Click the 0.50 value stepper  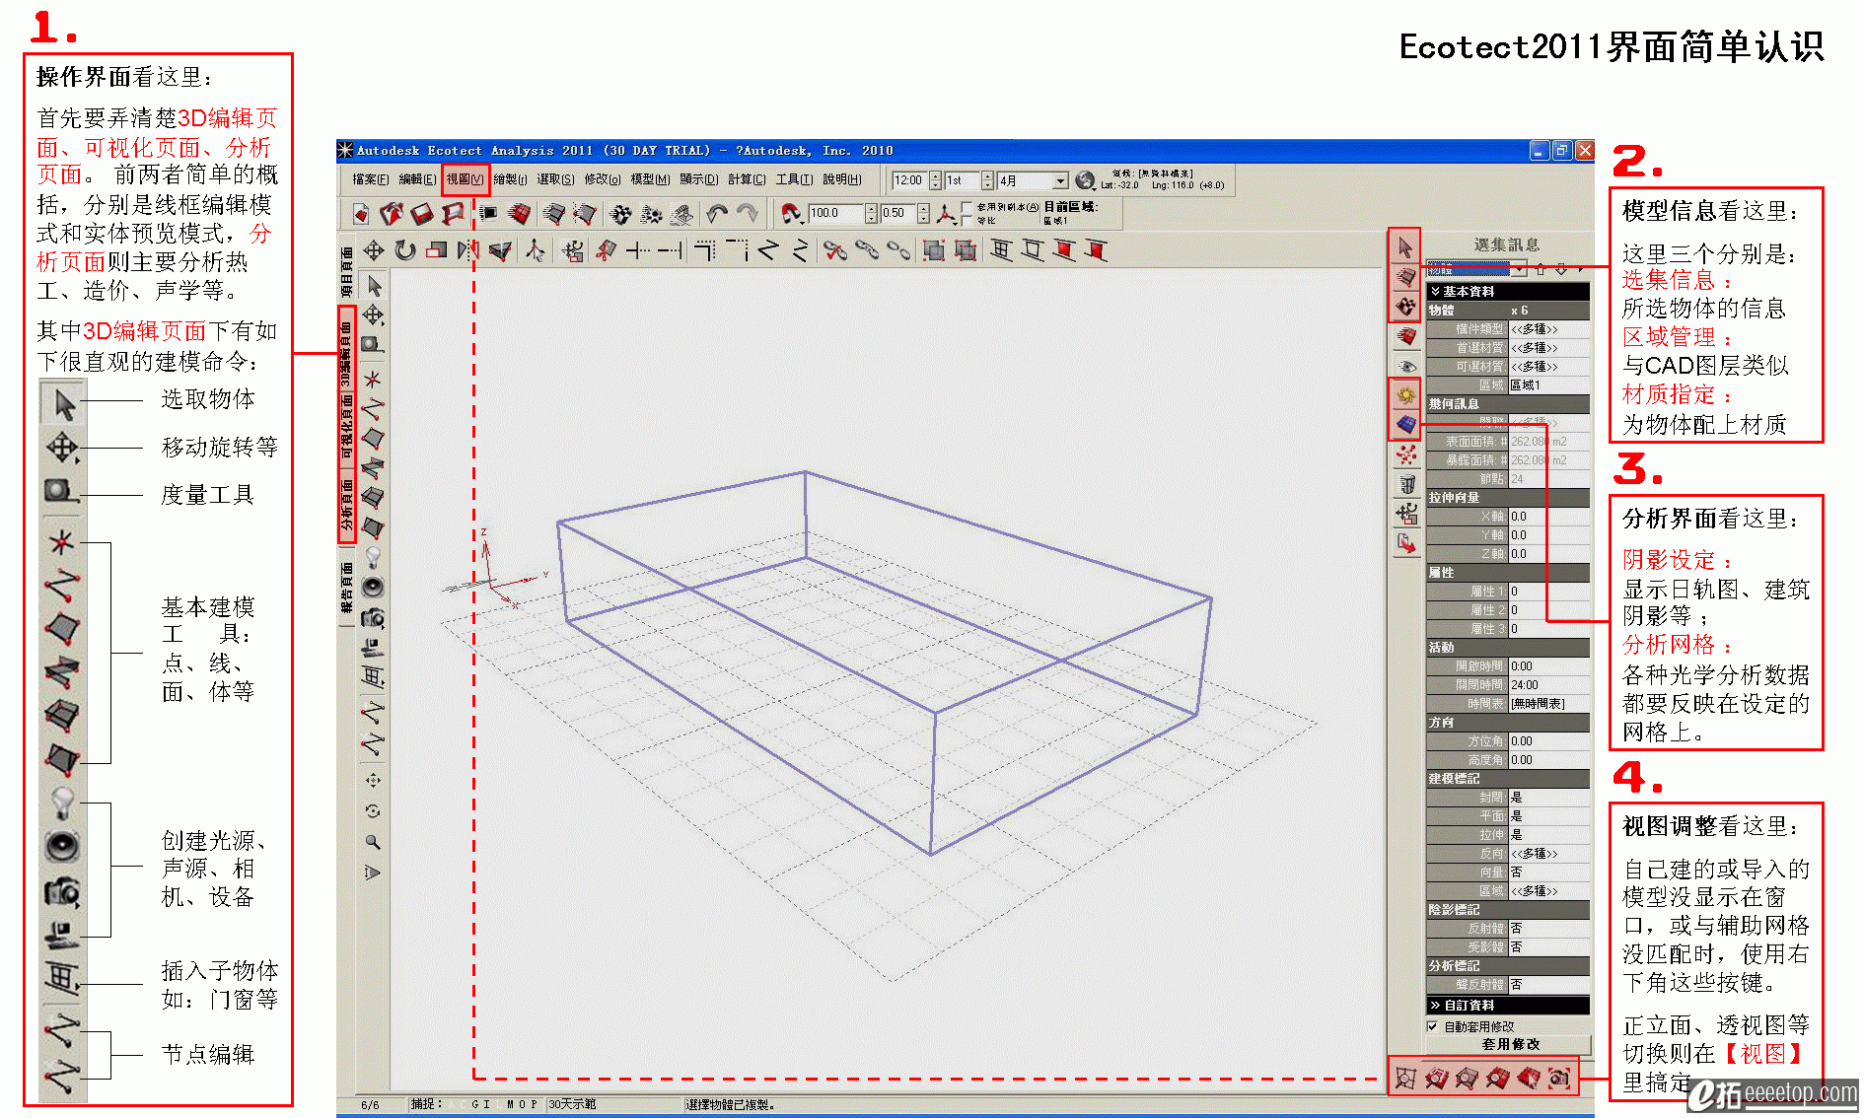pos(923,213)
